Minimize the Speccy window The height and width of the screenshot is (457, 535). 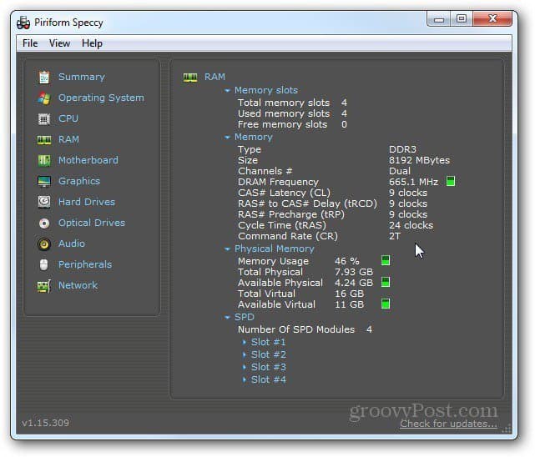(439, 18)
